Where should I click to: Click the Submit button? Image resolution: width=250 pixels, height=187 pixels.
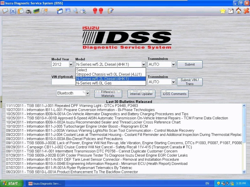pyautogui.click(x=190, y=64)
